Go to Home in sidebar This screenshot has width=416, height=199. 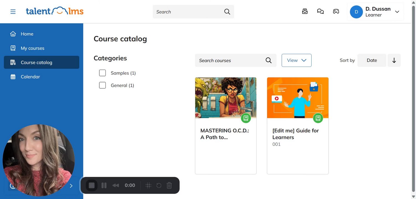[x=27, y=34]
